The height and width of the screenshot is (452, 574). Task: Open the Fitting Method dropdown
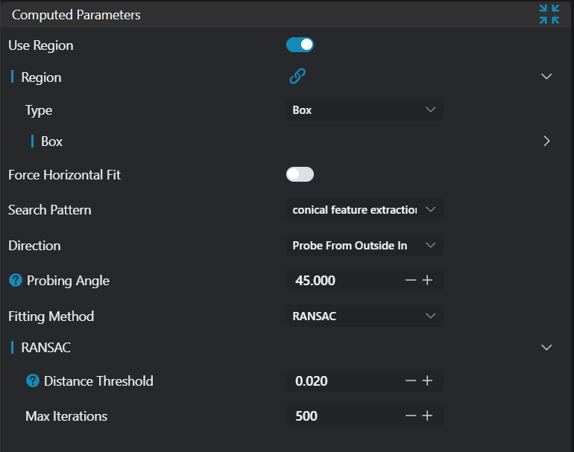point(364,316)
